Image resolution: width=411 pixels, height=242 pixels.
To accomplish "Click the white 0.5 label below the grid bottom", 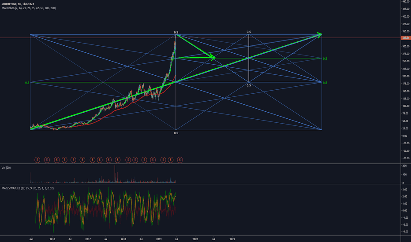I will [176, 133].
